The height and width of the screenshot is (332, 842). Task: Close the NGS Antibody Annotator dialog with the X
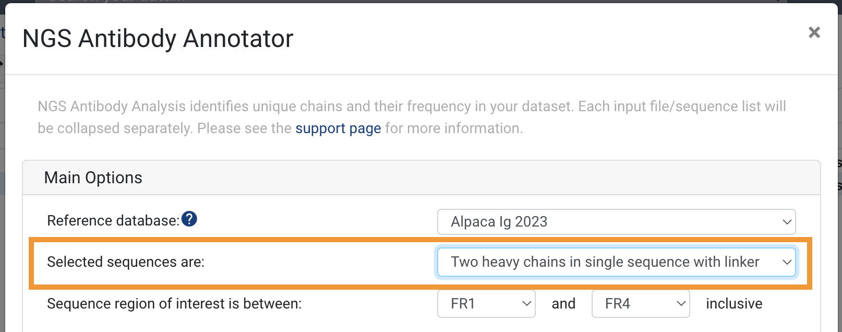[x=814, y=32]
